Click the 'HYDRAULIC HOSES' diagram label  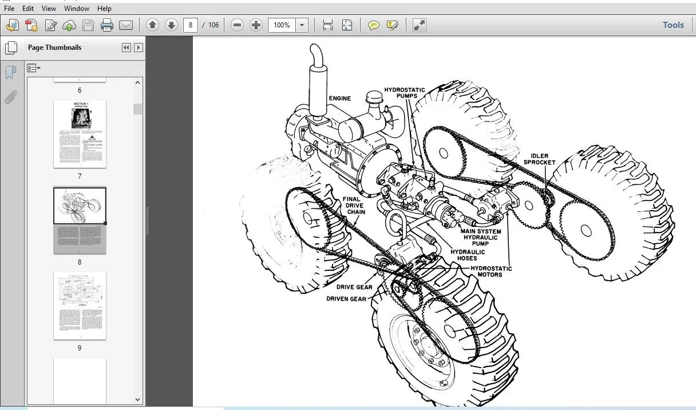click(x=468, y=255)
